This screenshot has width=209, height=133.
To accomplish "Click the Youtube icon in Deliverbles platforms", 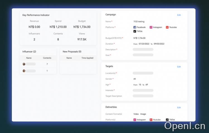I will point(151,120).
